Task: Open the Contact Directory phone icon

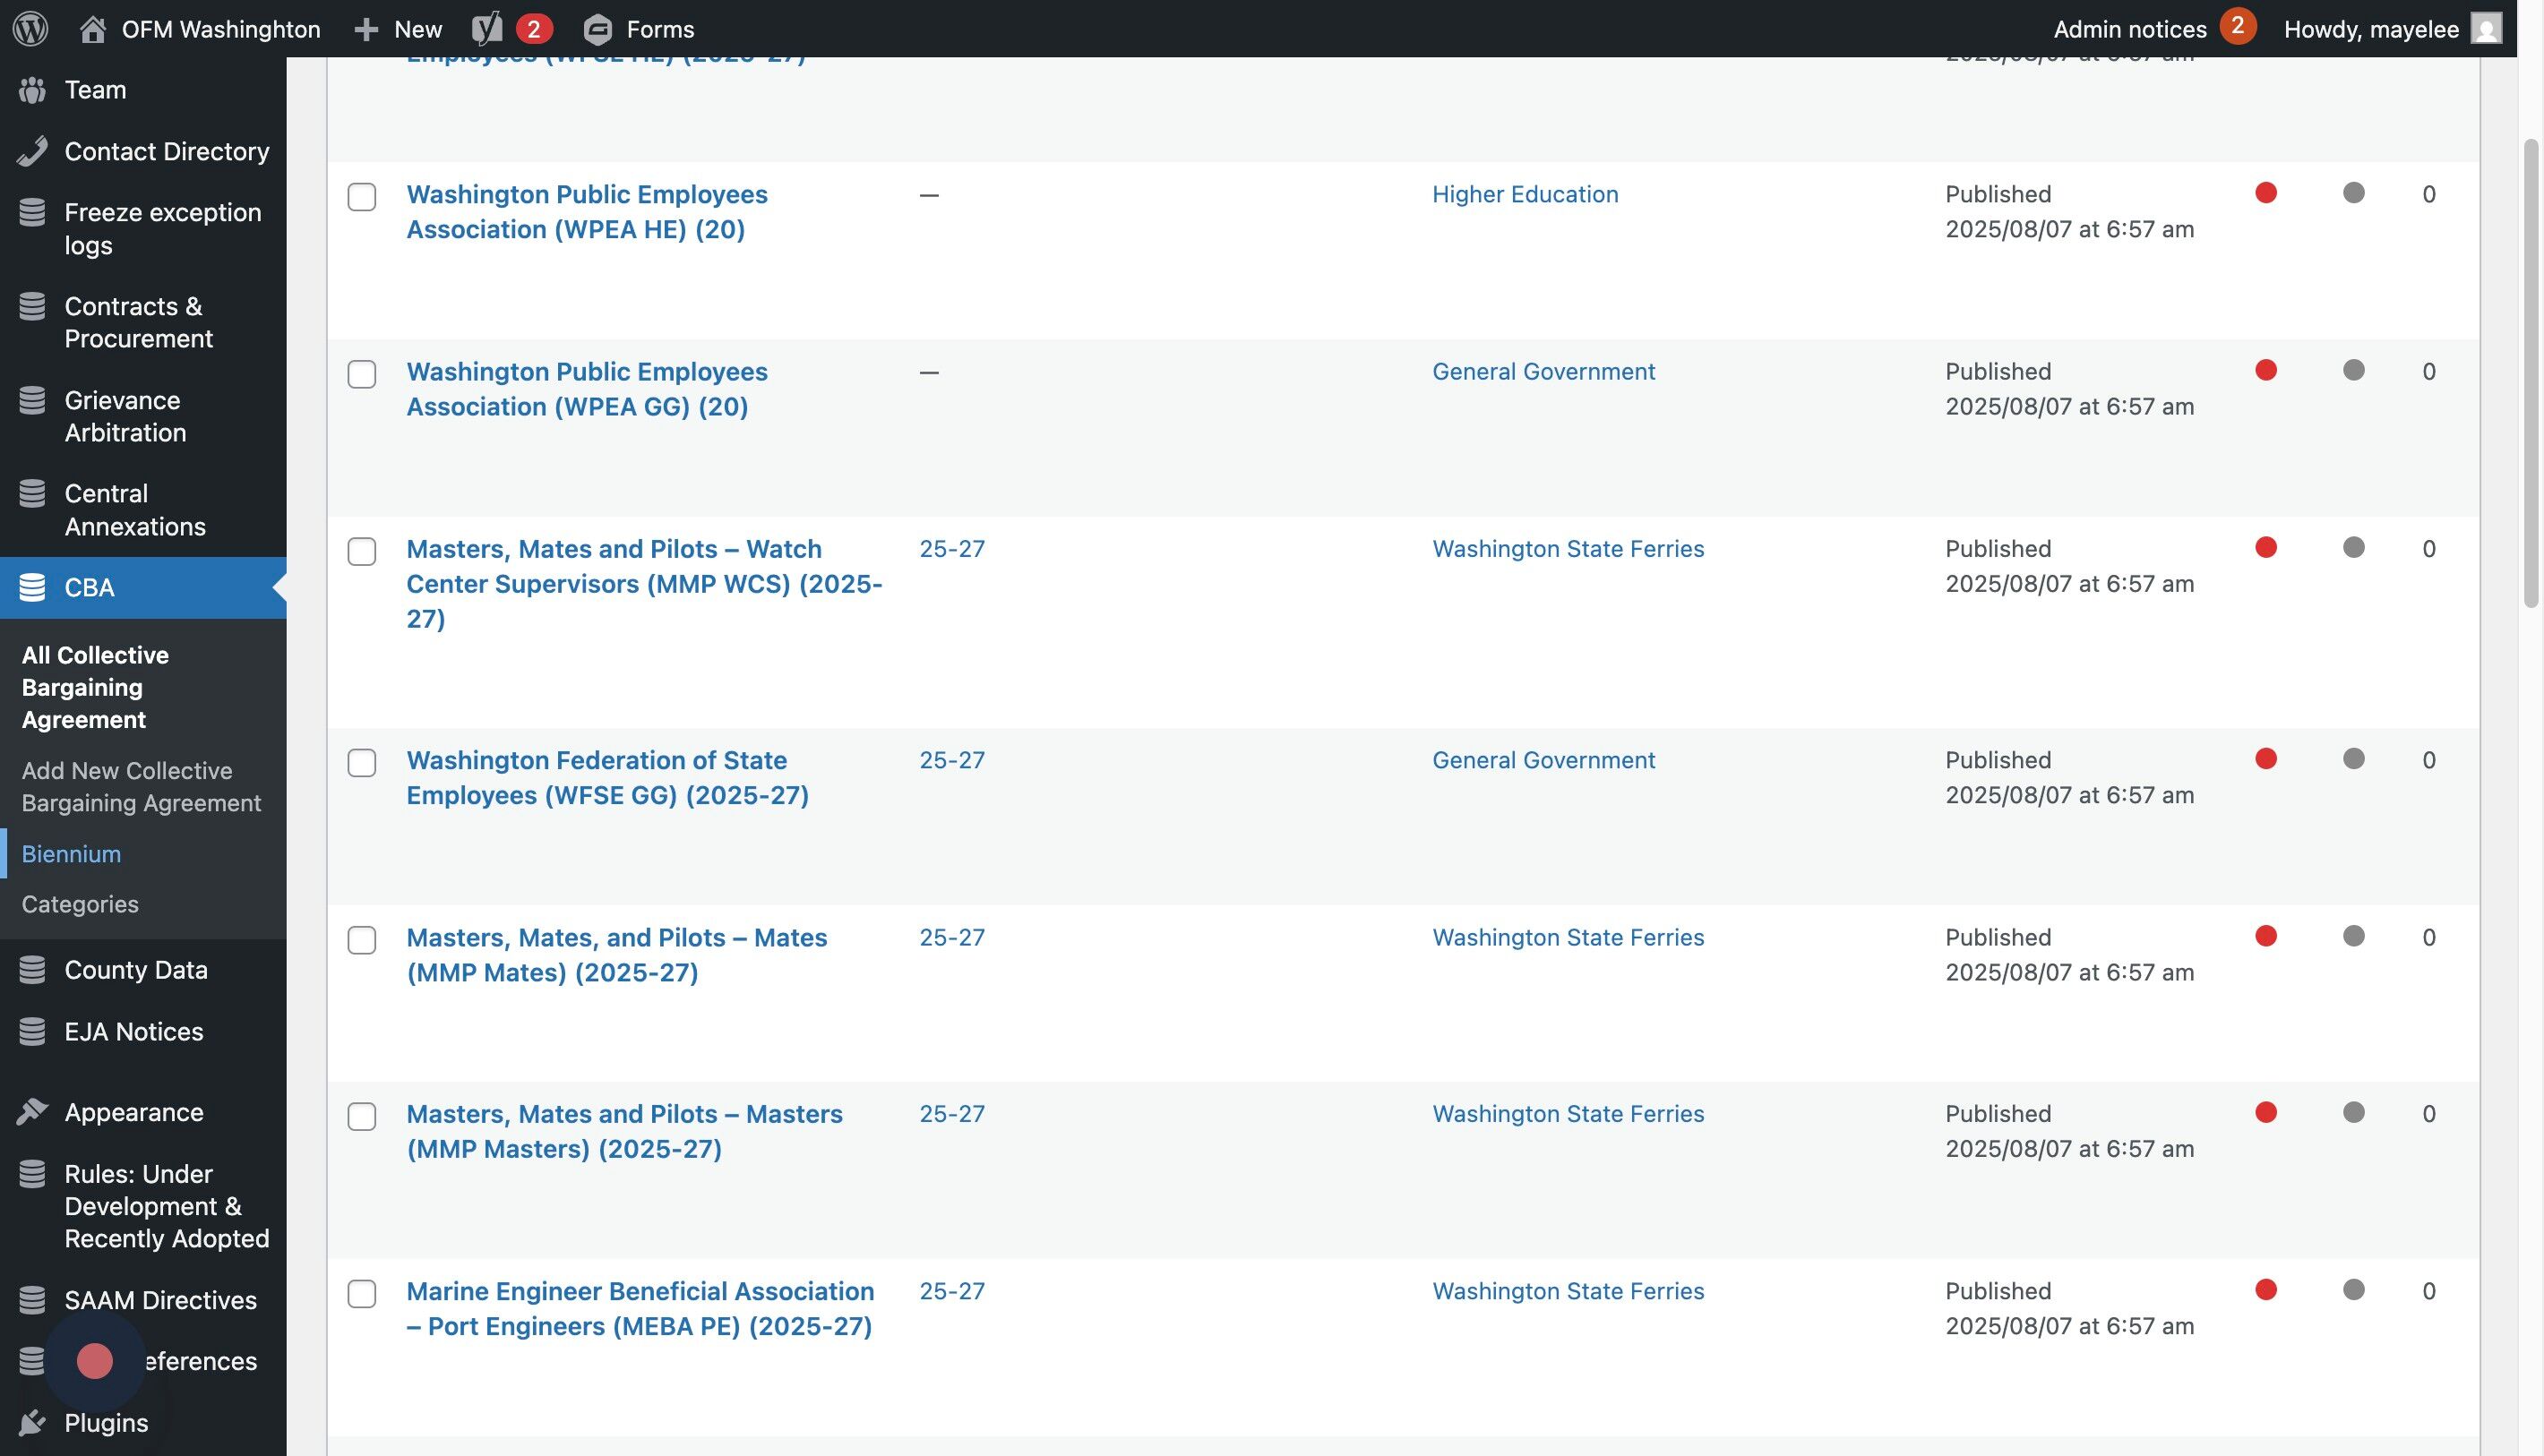Action: coord(32,151)
